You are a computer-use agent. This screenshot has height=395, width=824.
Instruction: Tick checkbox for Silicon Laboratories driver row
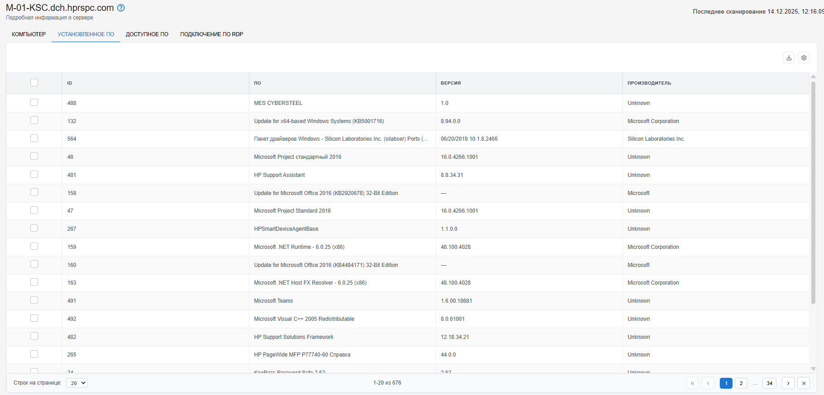pyautogui.click(x=34, y=138)
